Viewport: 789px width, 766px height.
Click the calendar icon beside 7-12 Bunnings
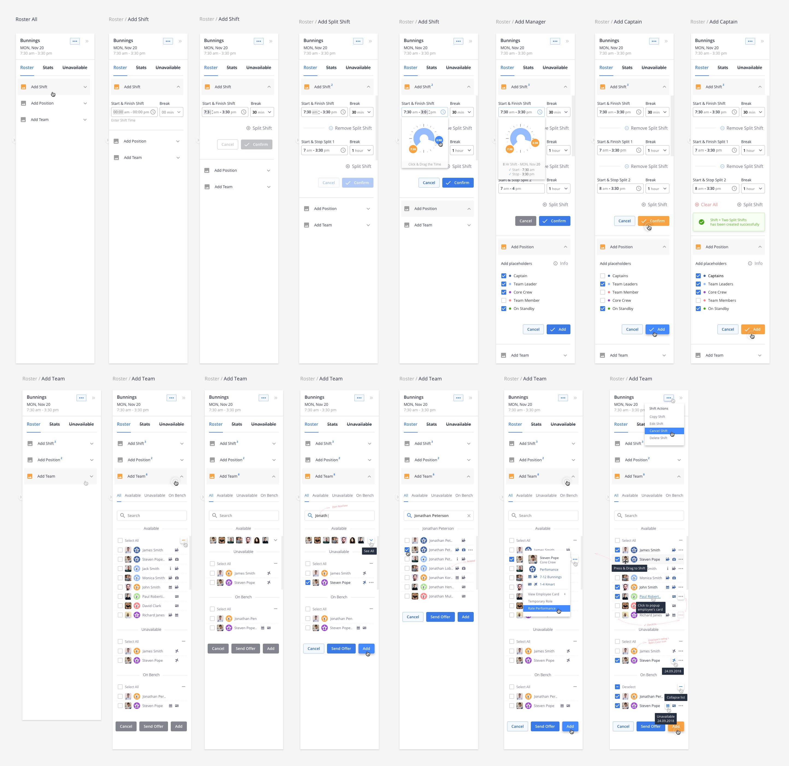point(530,576)
